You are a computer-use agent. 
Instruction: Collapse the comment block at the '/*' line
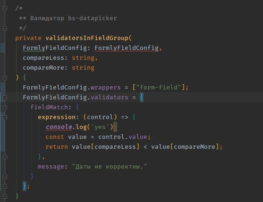5,8
